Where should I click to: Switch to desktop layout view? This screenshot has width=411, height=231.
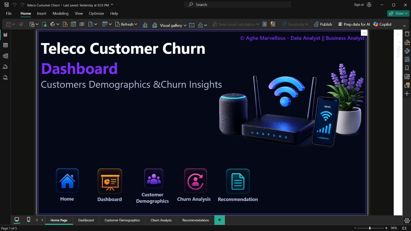(x=16, y=220)
